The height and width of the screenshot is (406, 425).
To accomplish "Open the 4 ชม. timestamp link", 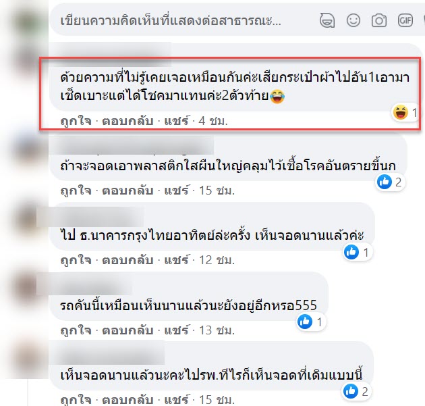I will (213, 121).
